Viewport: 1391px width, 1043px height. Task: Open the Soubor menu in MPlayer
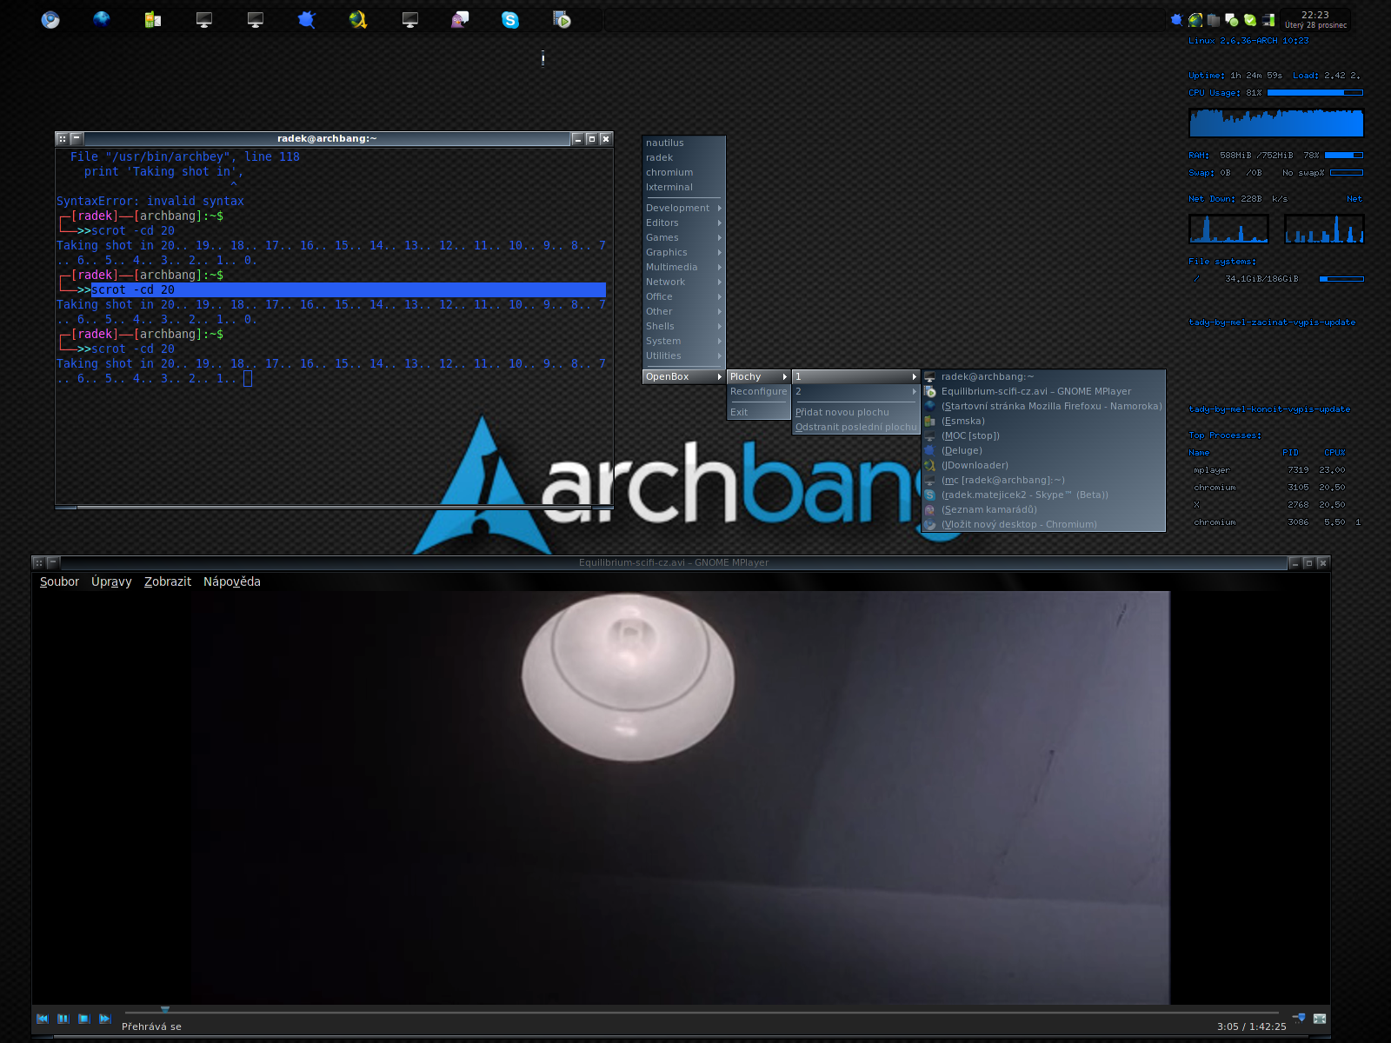click(x=59, y=581)
